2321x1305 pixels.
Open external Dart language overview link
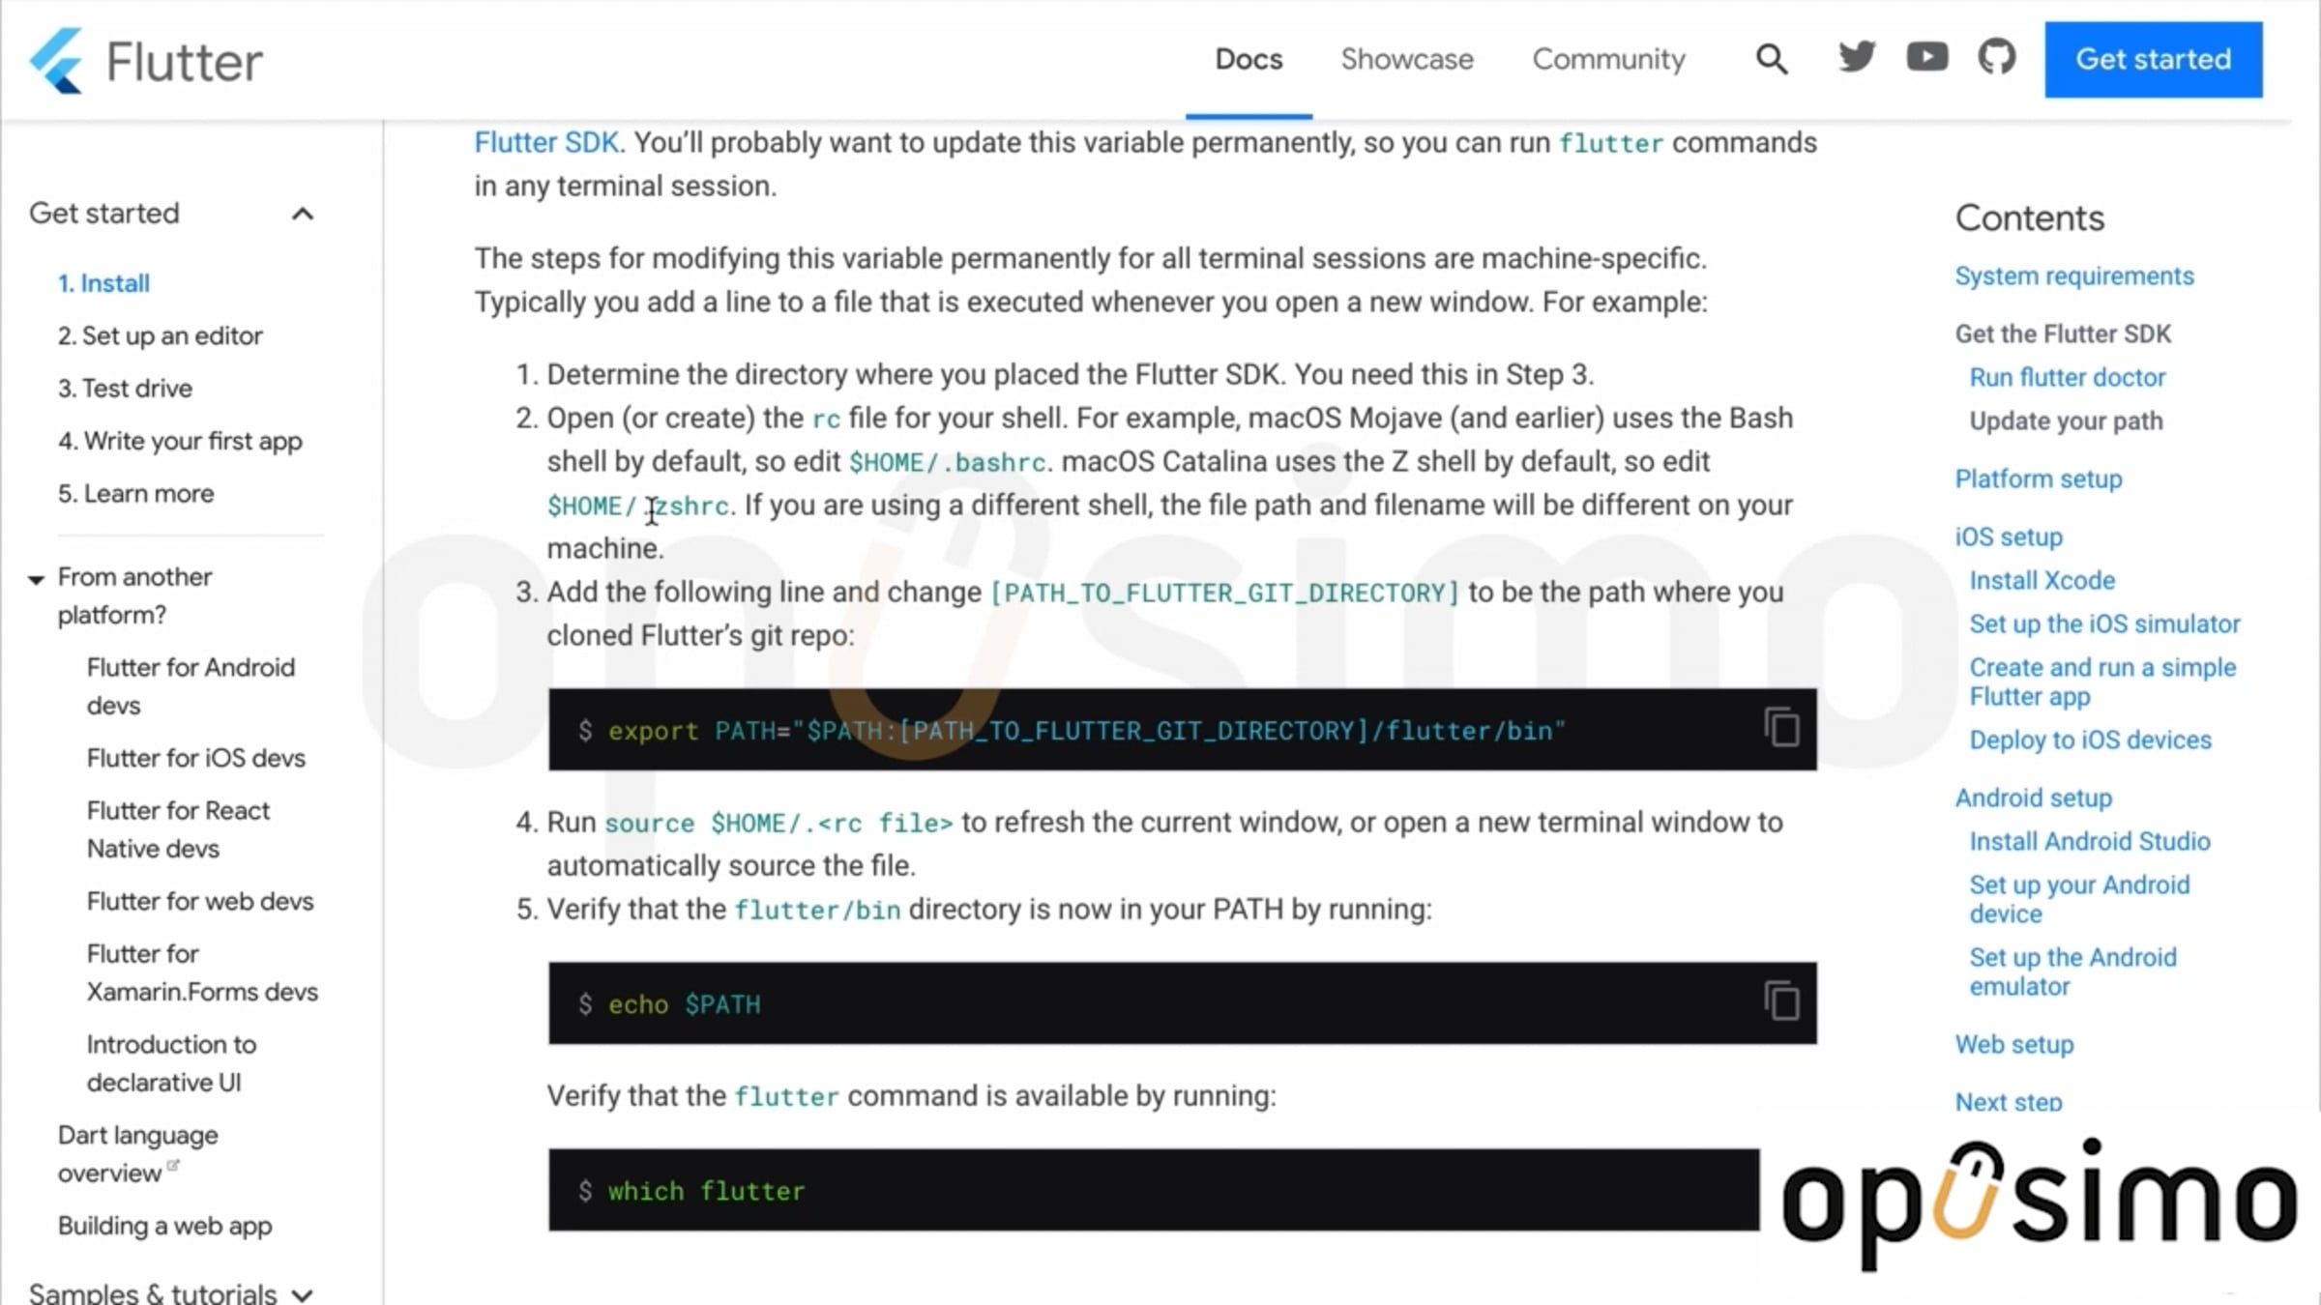(x=137, y=1153)
